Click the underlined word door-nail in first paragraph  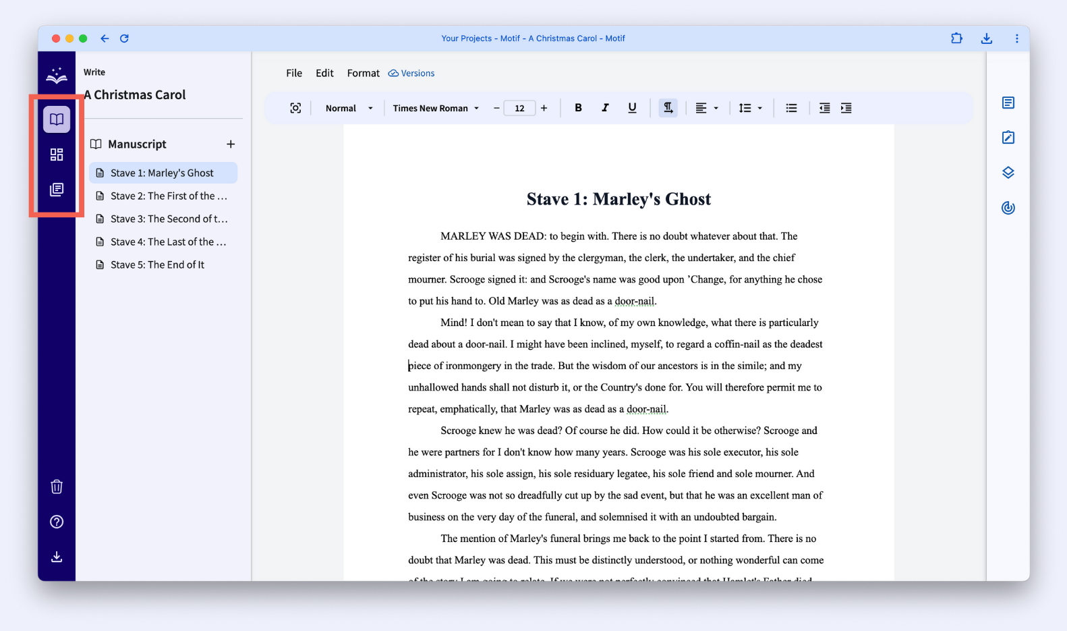coord(635,301)
